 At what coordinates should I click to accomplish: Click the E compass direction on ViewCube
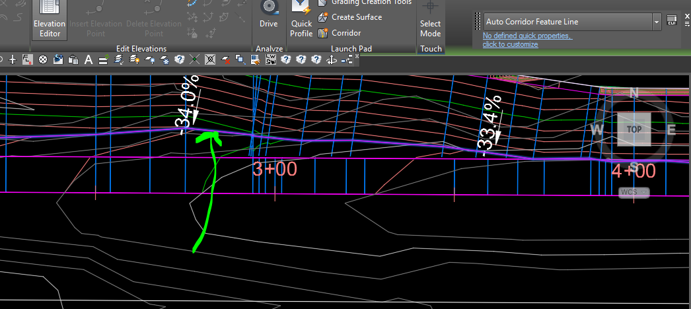tap(671, 129)
